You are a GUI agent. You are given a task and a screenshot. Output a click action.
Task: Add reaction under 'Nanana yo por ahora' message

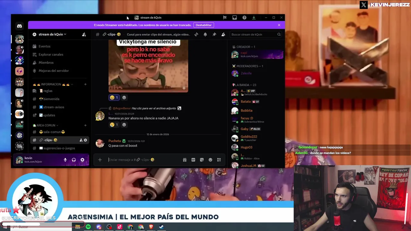pos(124,125)
